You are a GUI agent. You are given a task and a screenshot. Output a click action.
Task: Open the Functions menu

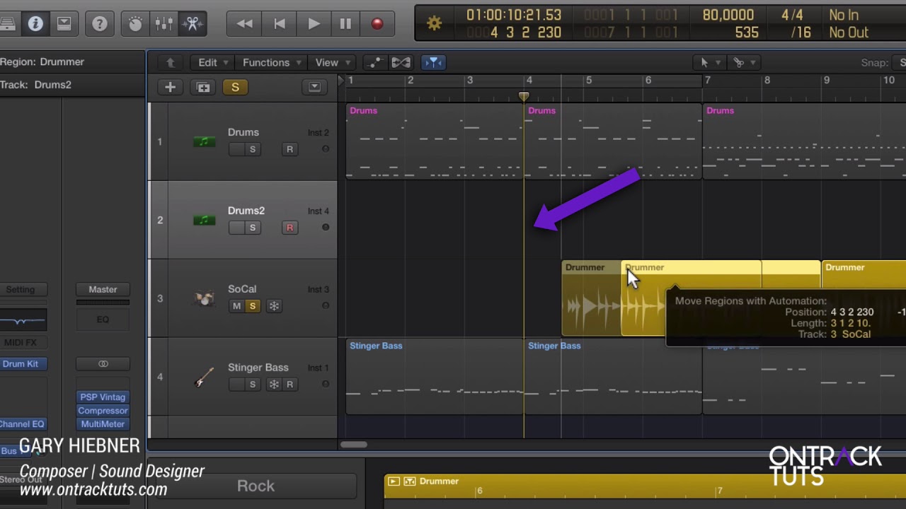(x=272, y=62)
